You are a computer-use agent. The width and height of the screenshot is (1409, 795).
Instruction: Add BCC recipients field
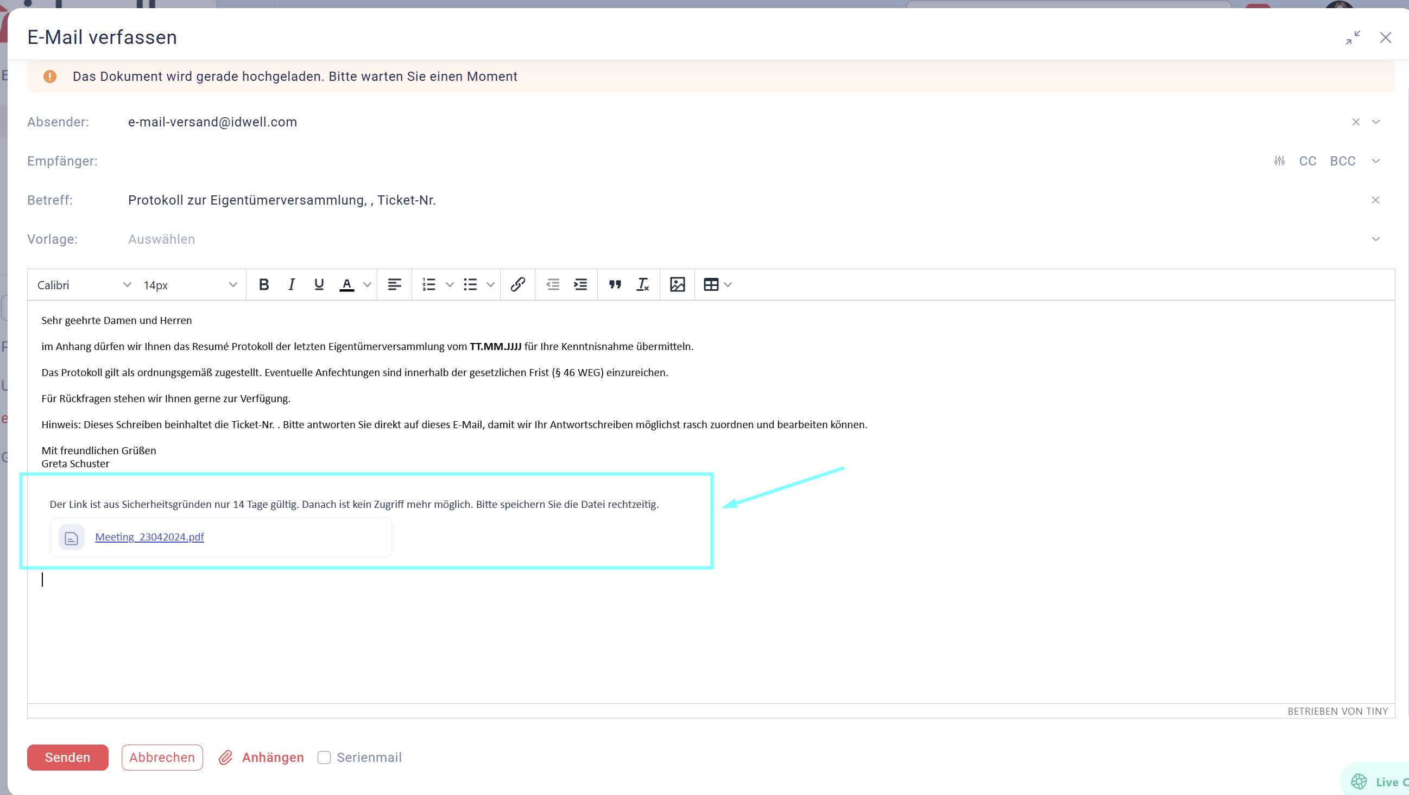1342,161
